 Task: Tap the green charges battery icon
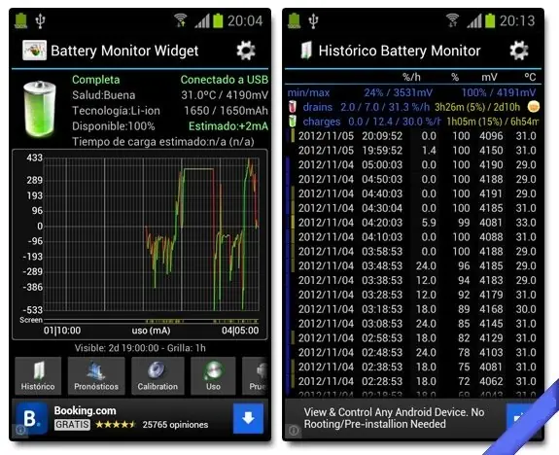pos(293,122)
